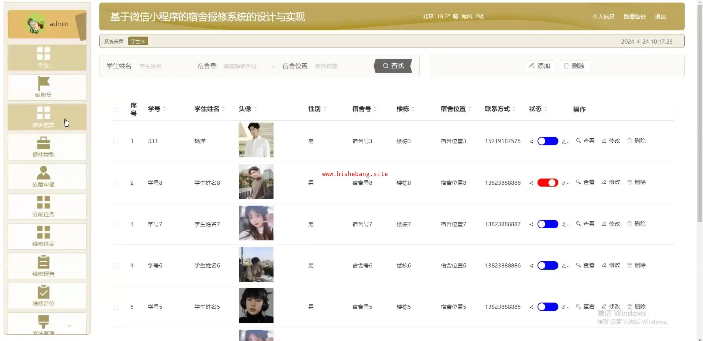Delete the 杨洋 record
The width and height of the screenshot is (703, 341).
pyautogui.click(x=636, y=141)
